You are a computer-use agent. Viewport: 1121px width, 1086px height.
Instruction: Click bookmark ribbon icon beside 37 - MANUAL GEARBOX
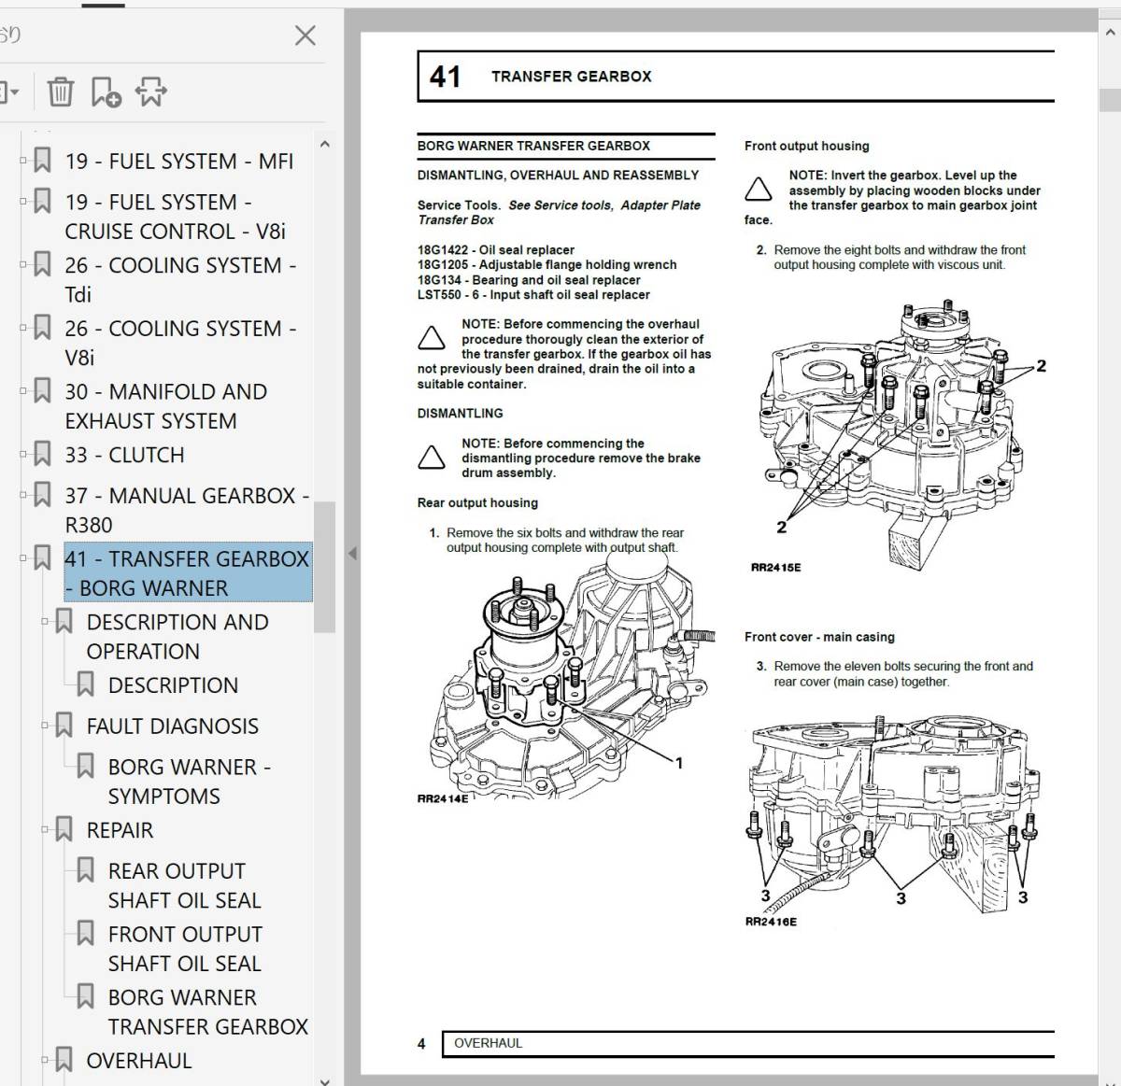pos(42,495)
